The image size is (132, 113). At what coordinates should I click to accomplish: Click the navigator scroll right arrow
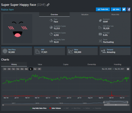coord(129,105)
